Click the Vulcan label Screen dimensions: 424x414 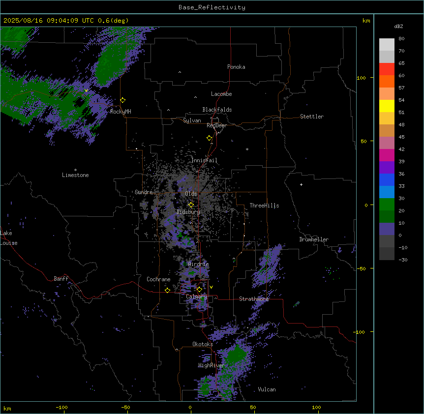point(267,389)
